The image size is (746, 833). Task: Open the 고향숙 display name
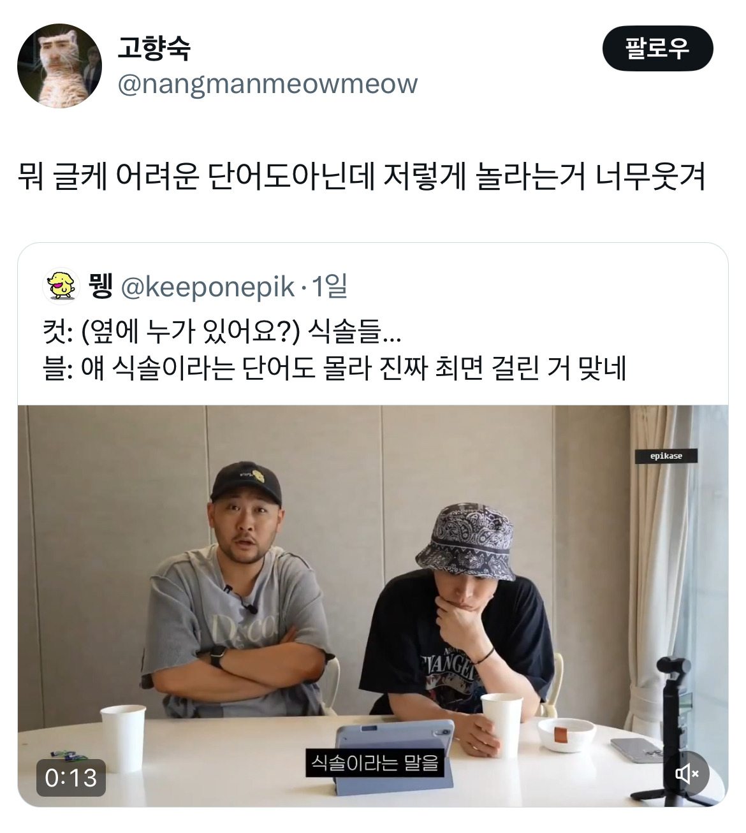coord(154,48)
